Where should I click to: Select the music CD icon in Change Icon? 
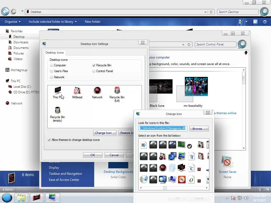tap(144, 179)
